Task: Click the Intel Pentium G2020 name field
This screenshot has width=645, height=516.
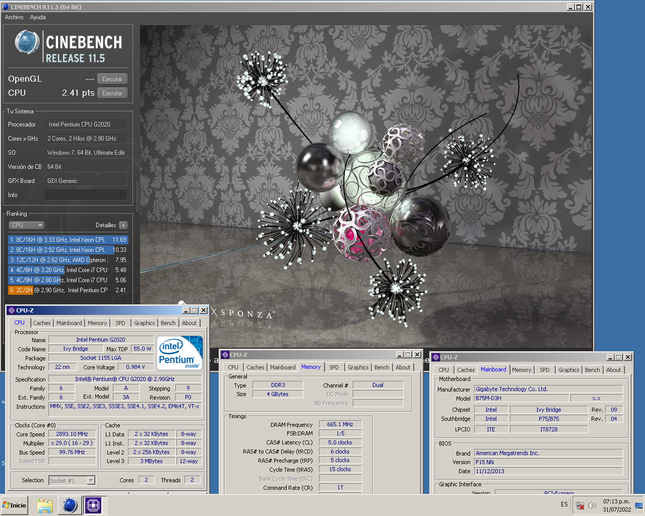Action: point(101,340)
